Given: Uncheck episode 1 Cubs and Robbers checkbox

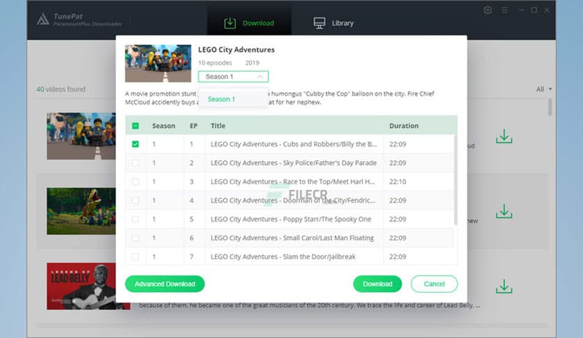Looking at the screenshot, I should [x=135, y=144].
